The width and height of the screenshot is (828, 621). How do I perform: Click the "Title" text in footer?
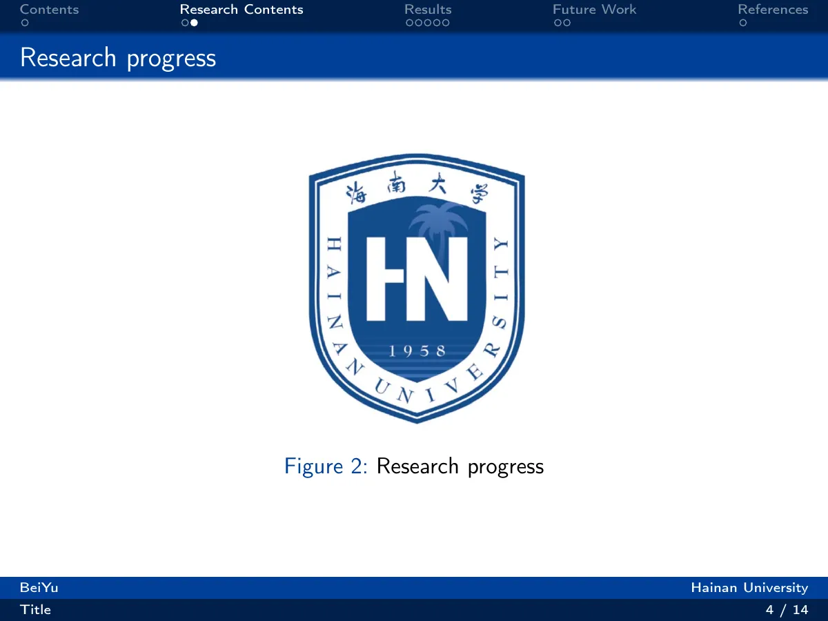35,610
